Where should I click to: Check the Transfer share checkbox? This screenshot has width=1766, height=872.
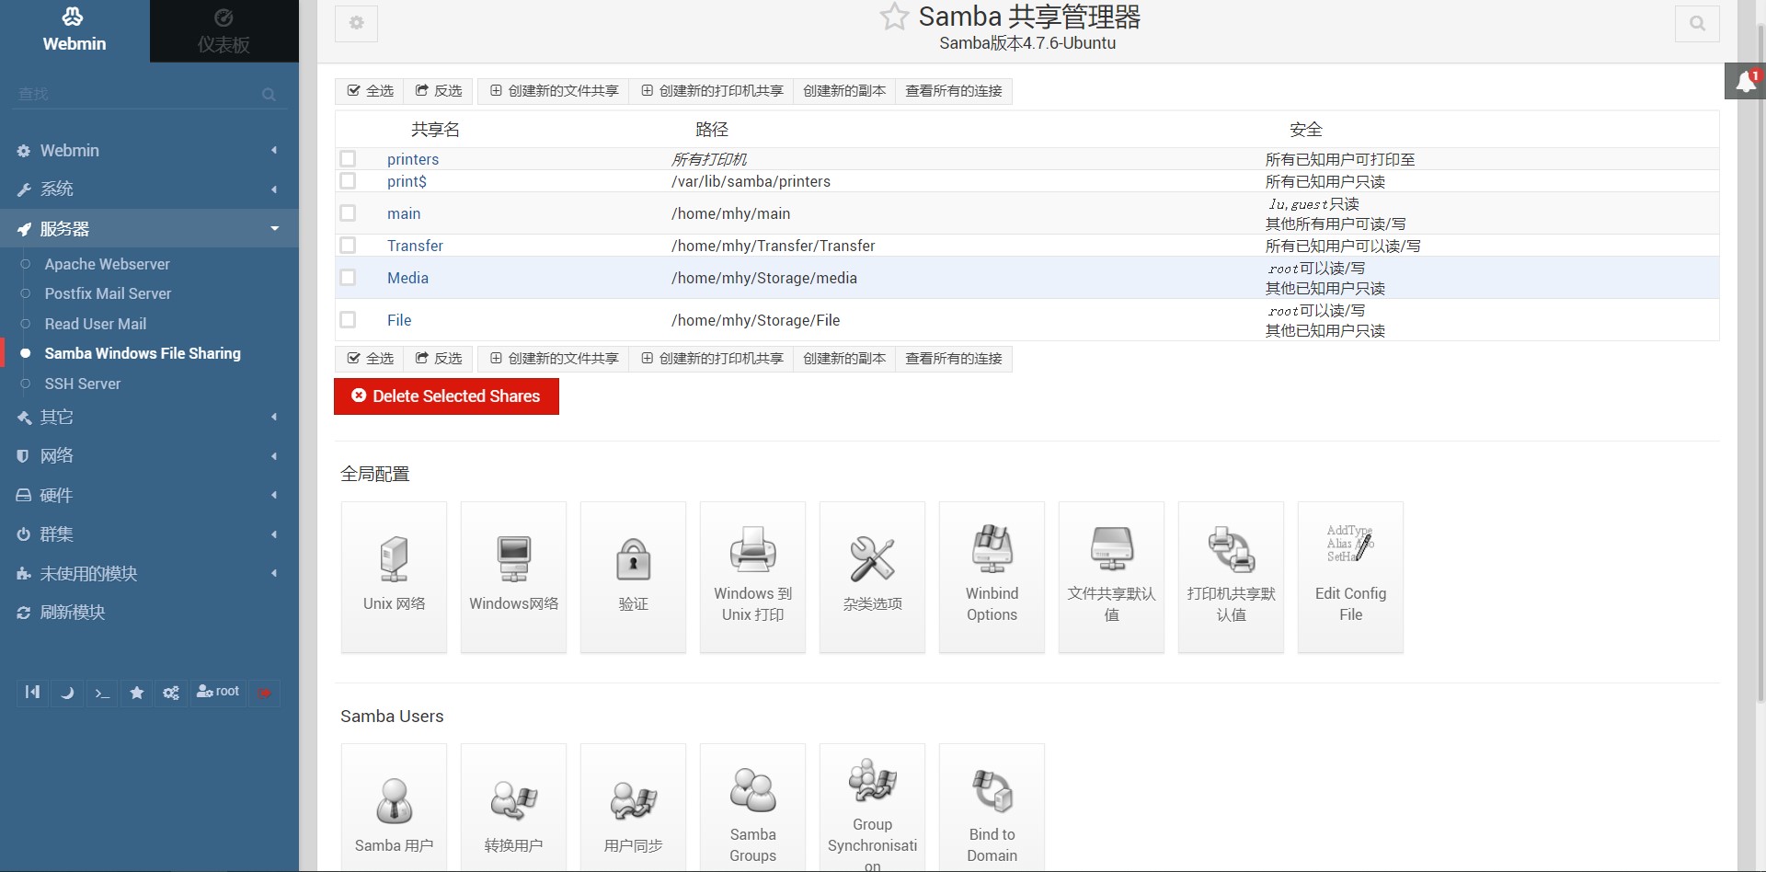click(x=348, y=245)
